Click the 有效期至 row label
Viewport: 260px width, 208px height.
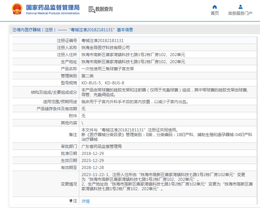[69, 168]
